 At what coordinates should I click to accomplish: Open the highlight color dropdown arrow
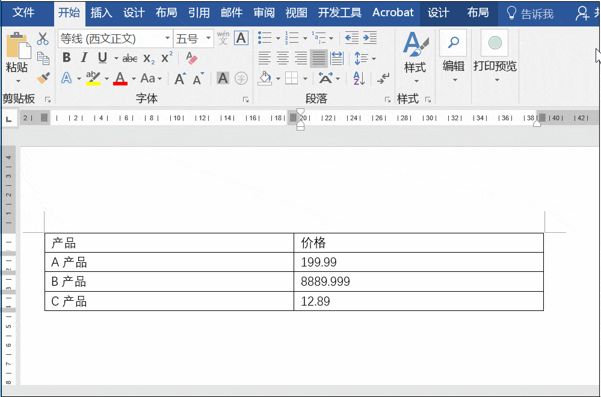point(106,79)
